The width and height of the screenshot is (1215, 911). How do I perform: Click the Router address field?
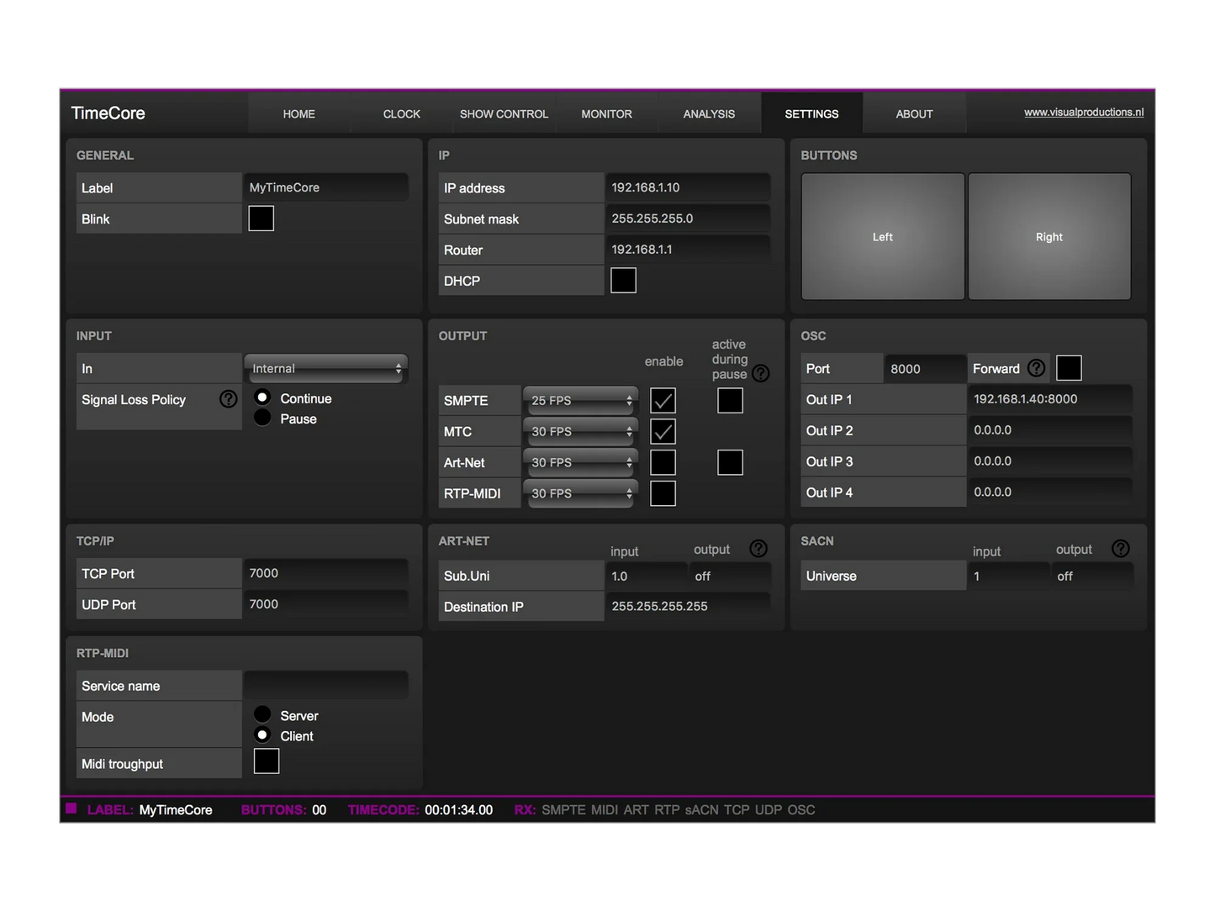pos(688,250)
